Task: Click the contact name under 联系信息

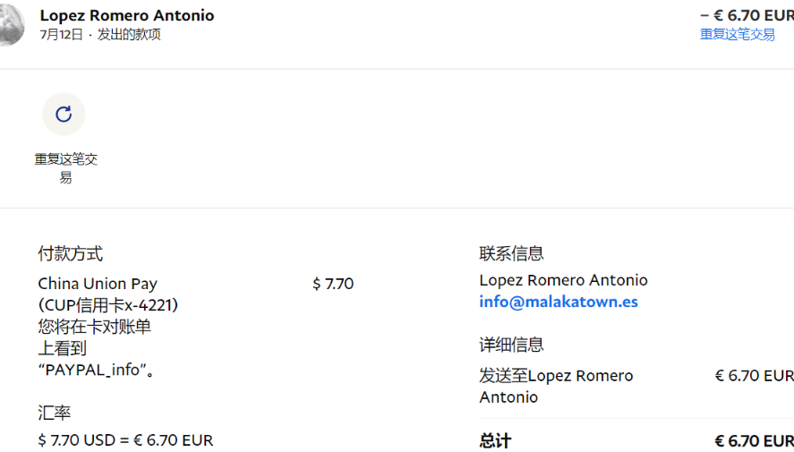Action: pyautogui.click(x=563, y=280)
